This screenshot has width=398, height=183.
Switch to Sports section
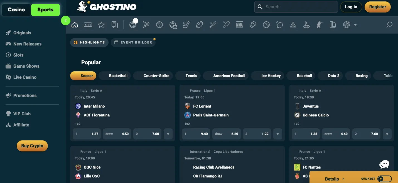45,10
